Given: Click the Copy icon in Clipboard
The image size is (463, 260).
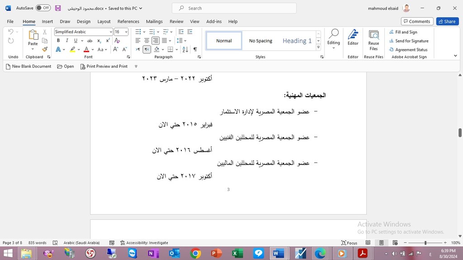Looking at the screenshot, I should click(x=45, y=41).
